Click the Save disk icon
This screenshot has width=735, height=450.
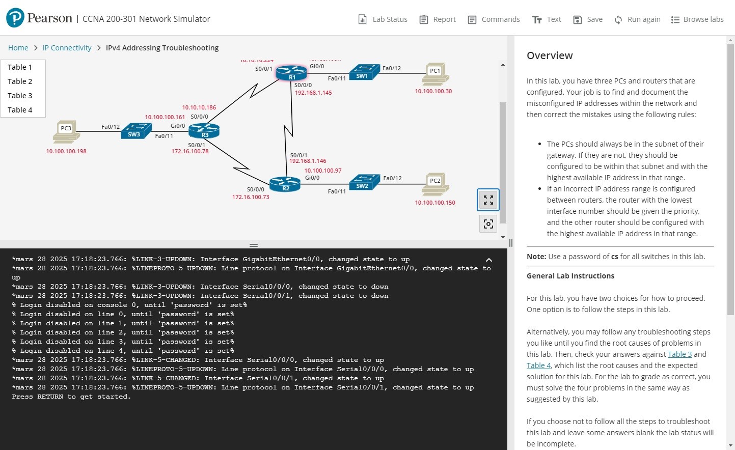coord(578,20)
